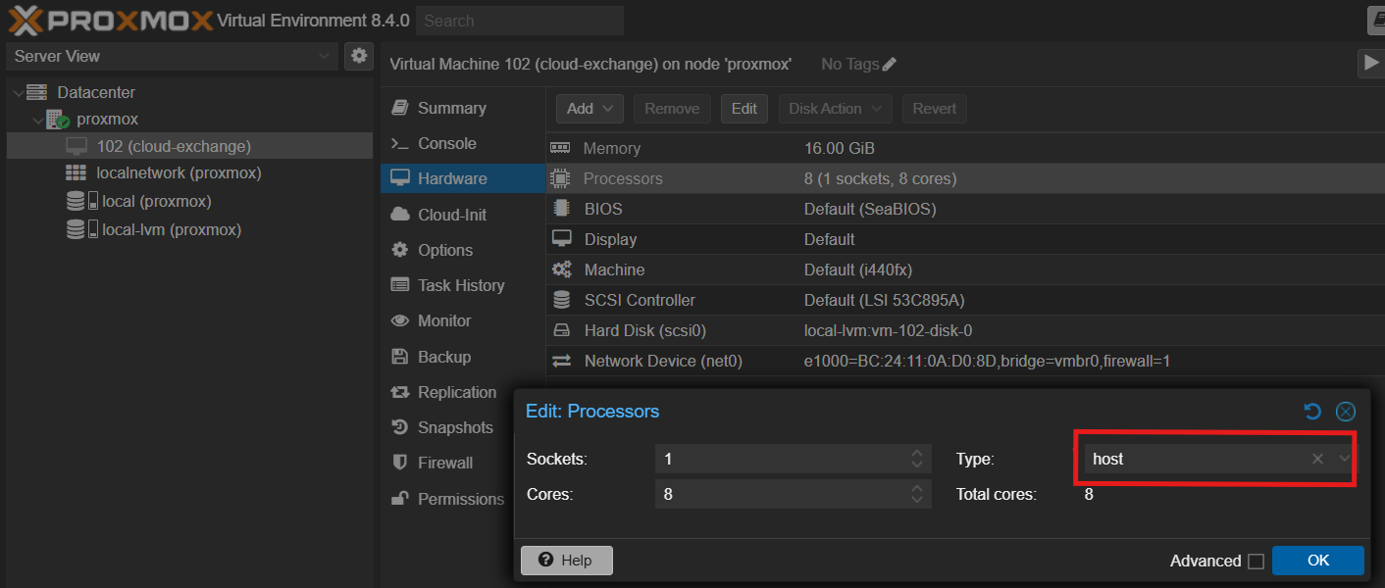Image resolution: width=1385 pixels, height=588 pixels.
Task: Select the Display hardware row
Action: (965, 239)
